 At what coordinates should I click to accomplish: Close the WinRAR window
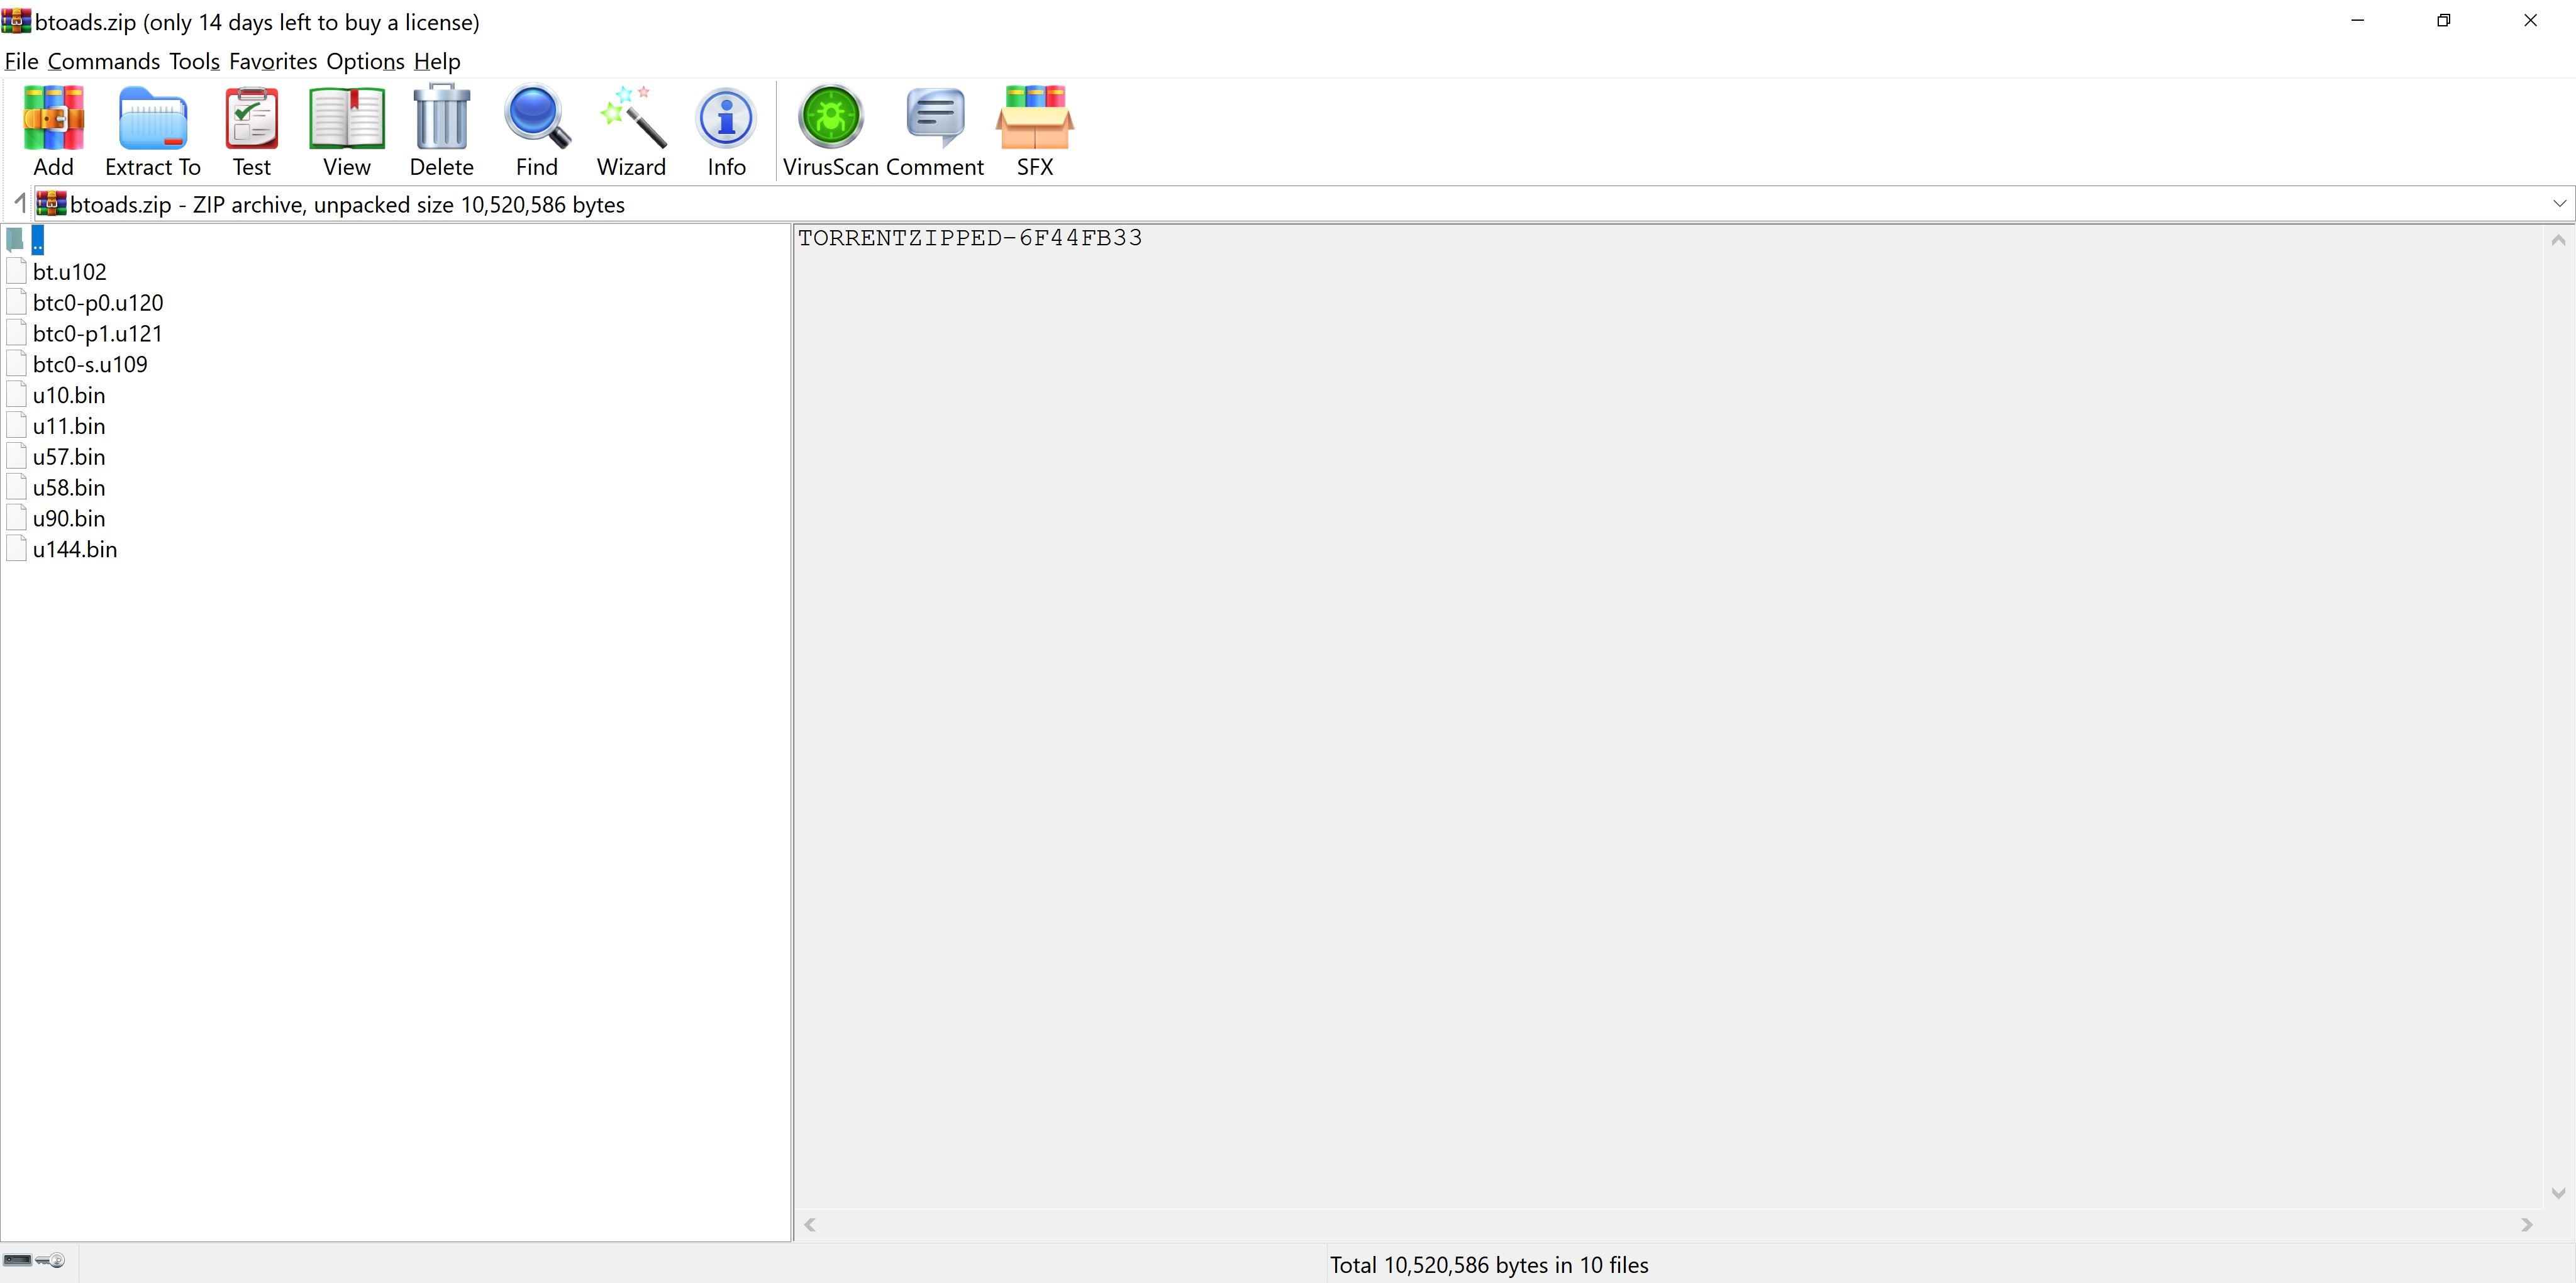coord(2530,20)
